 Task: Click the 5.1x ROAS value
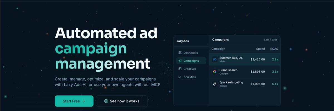[275, 84]
